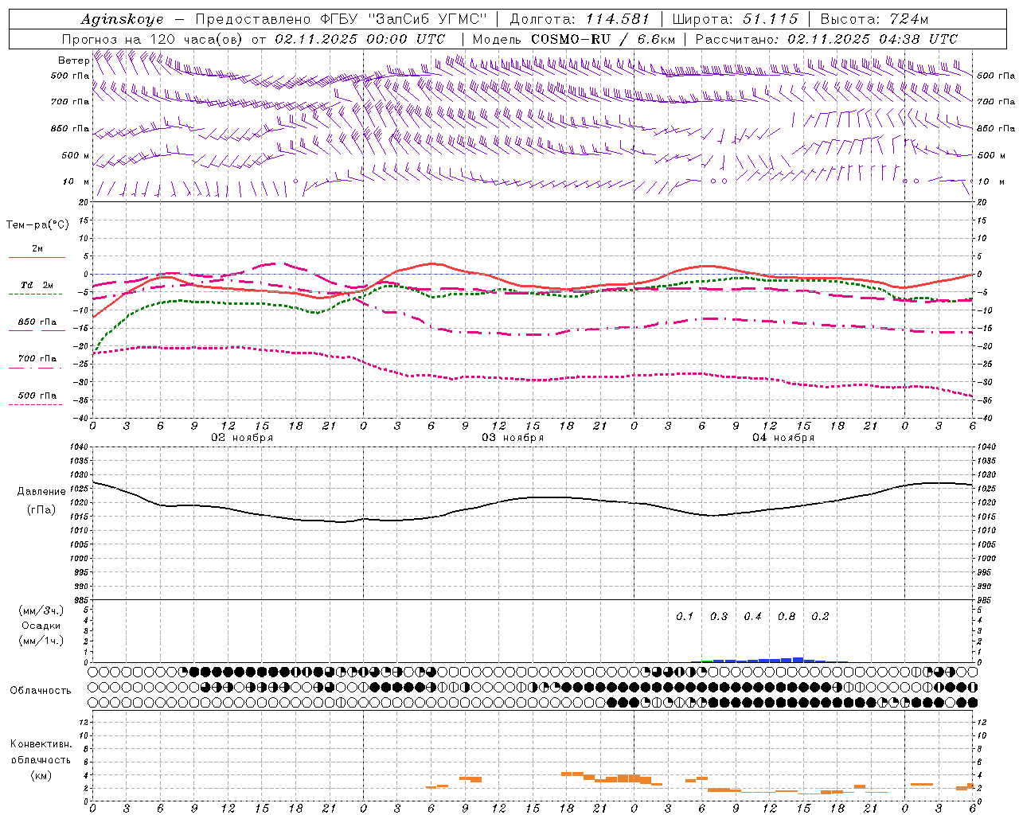Click the 'Прогноз на 120 часа(ов)' forecast text
Image resolution: width=1019 pixels, height=815 pixels.
pyautogui.click(x=154, y=39)
